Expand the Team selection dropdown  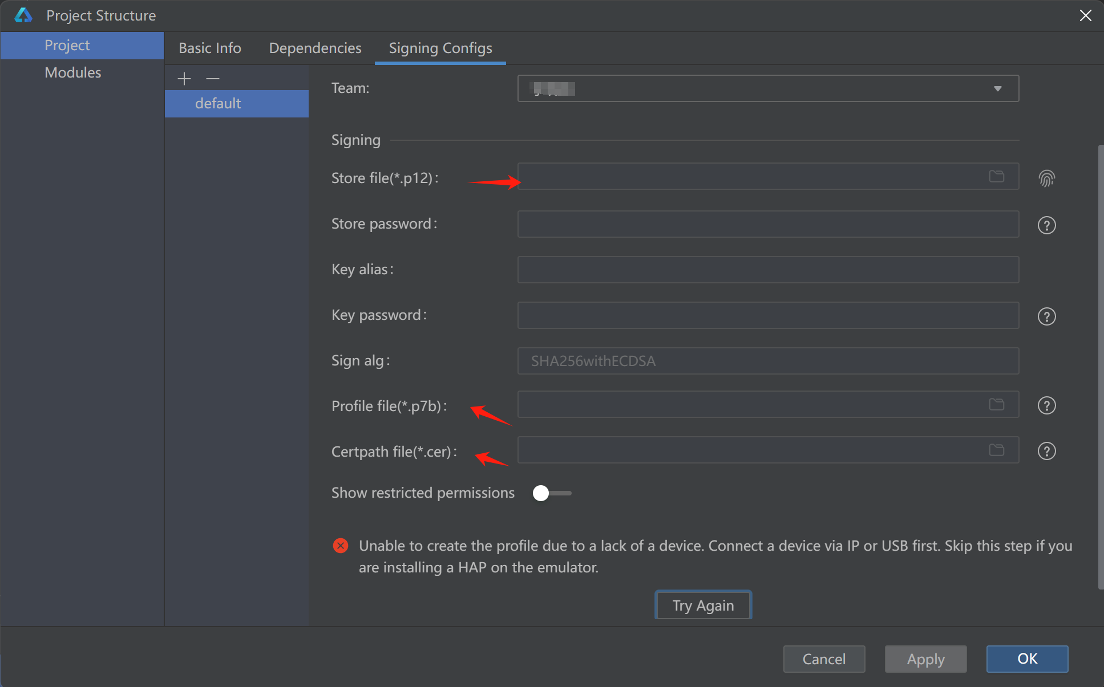tap(997, 88)
